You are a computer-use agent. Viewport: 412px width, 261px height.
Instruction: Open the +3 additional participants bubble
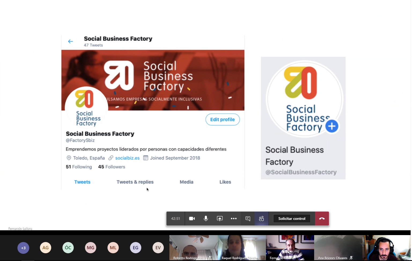(23, 248)
